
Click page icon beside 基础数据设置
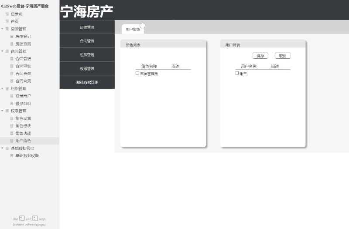pos(12,155)
